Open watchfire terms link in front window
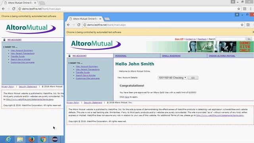The height and width of the screenshot is (143, 254). pyautogui.click(x=220, y=116)
